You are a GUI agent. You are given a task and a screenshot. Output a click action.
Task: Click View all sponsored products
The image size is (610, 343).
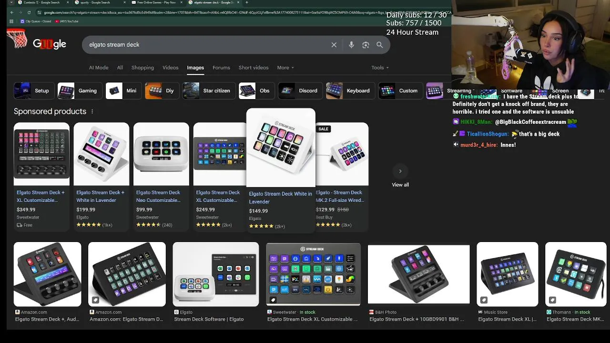pyautogui.click(x=400, y=185)
